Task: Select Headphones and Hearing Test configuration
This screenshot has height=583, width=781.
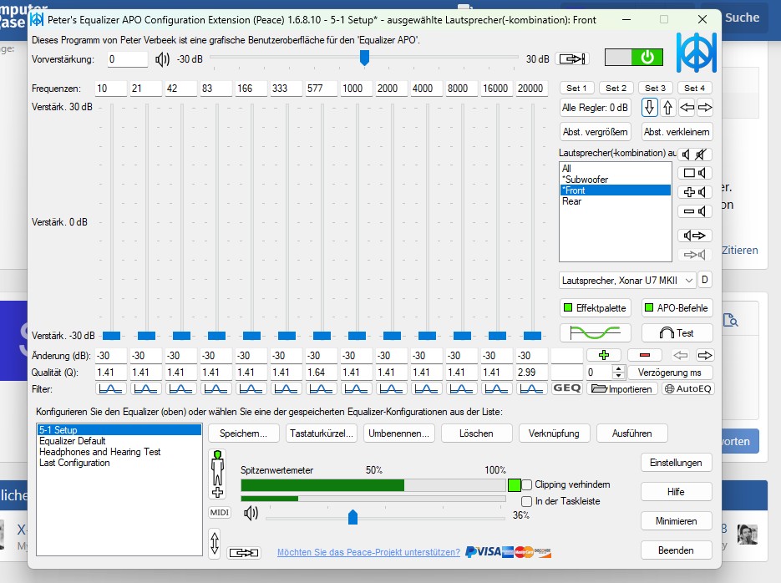Action: (119, 452)
